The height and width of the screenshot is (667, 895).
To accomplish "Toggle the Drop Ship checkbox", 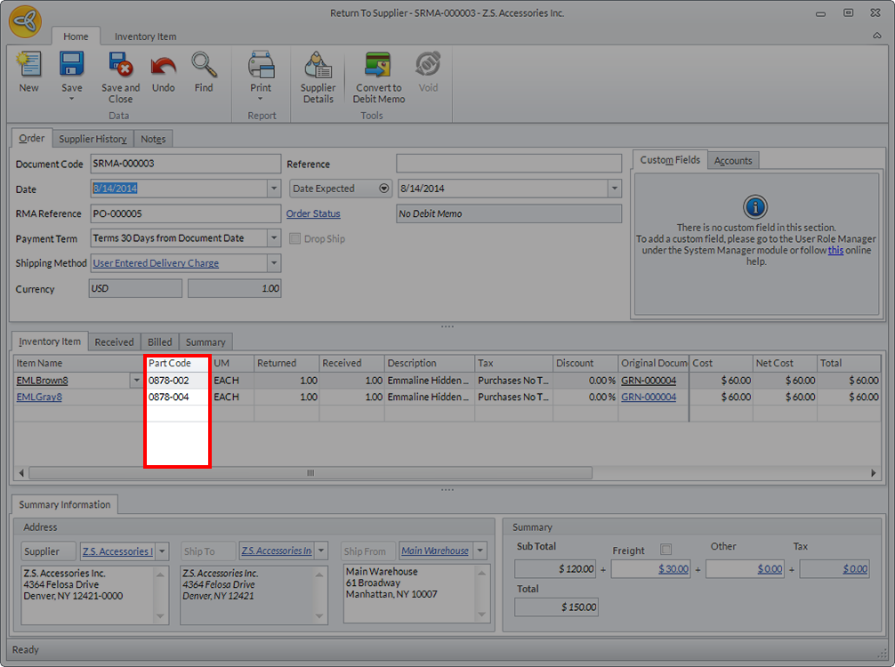I will (295, 239).
